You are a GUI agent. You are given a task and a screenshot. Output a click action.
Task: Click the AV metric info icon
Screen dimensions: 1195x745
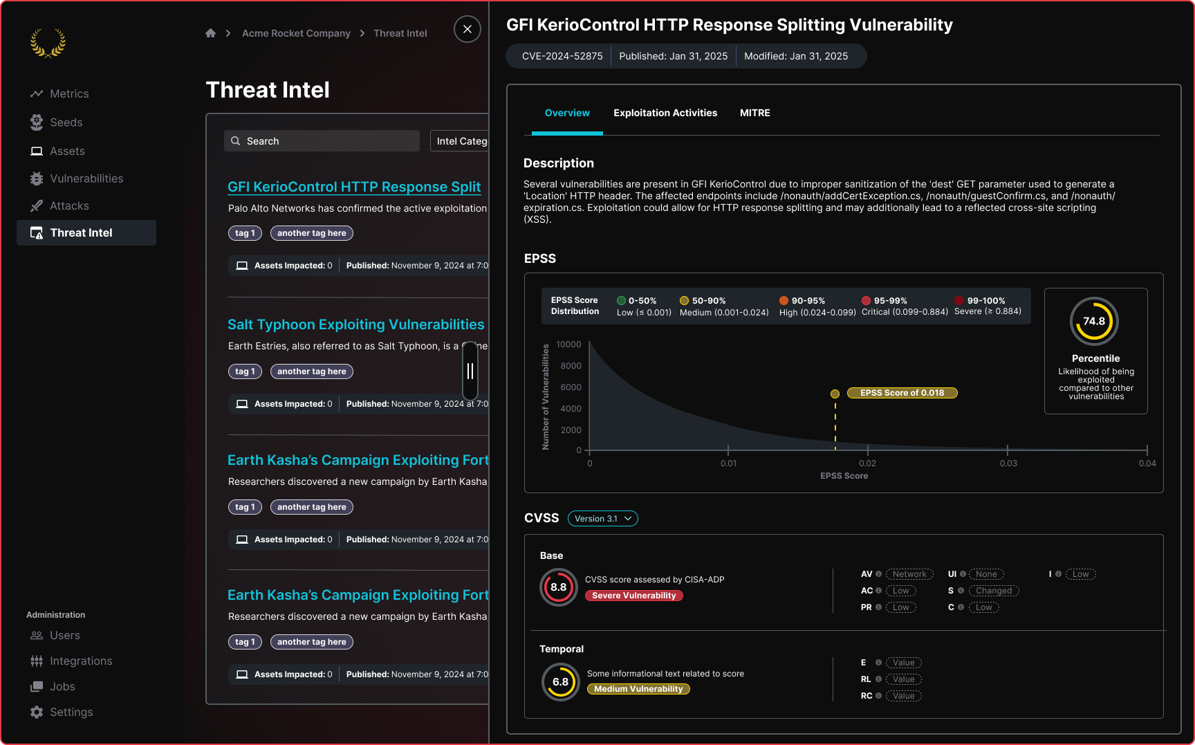click(879, 574)
